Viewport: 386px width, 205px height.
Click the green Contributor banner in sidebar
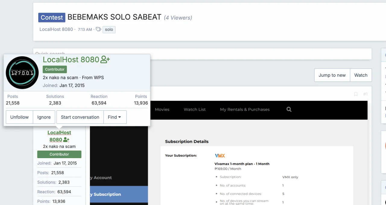[59, 154]
